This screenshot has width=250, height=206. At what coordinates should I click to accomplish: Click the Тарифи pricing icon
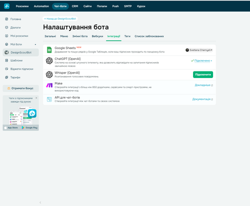(x=6, y=77)
